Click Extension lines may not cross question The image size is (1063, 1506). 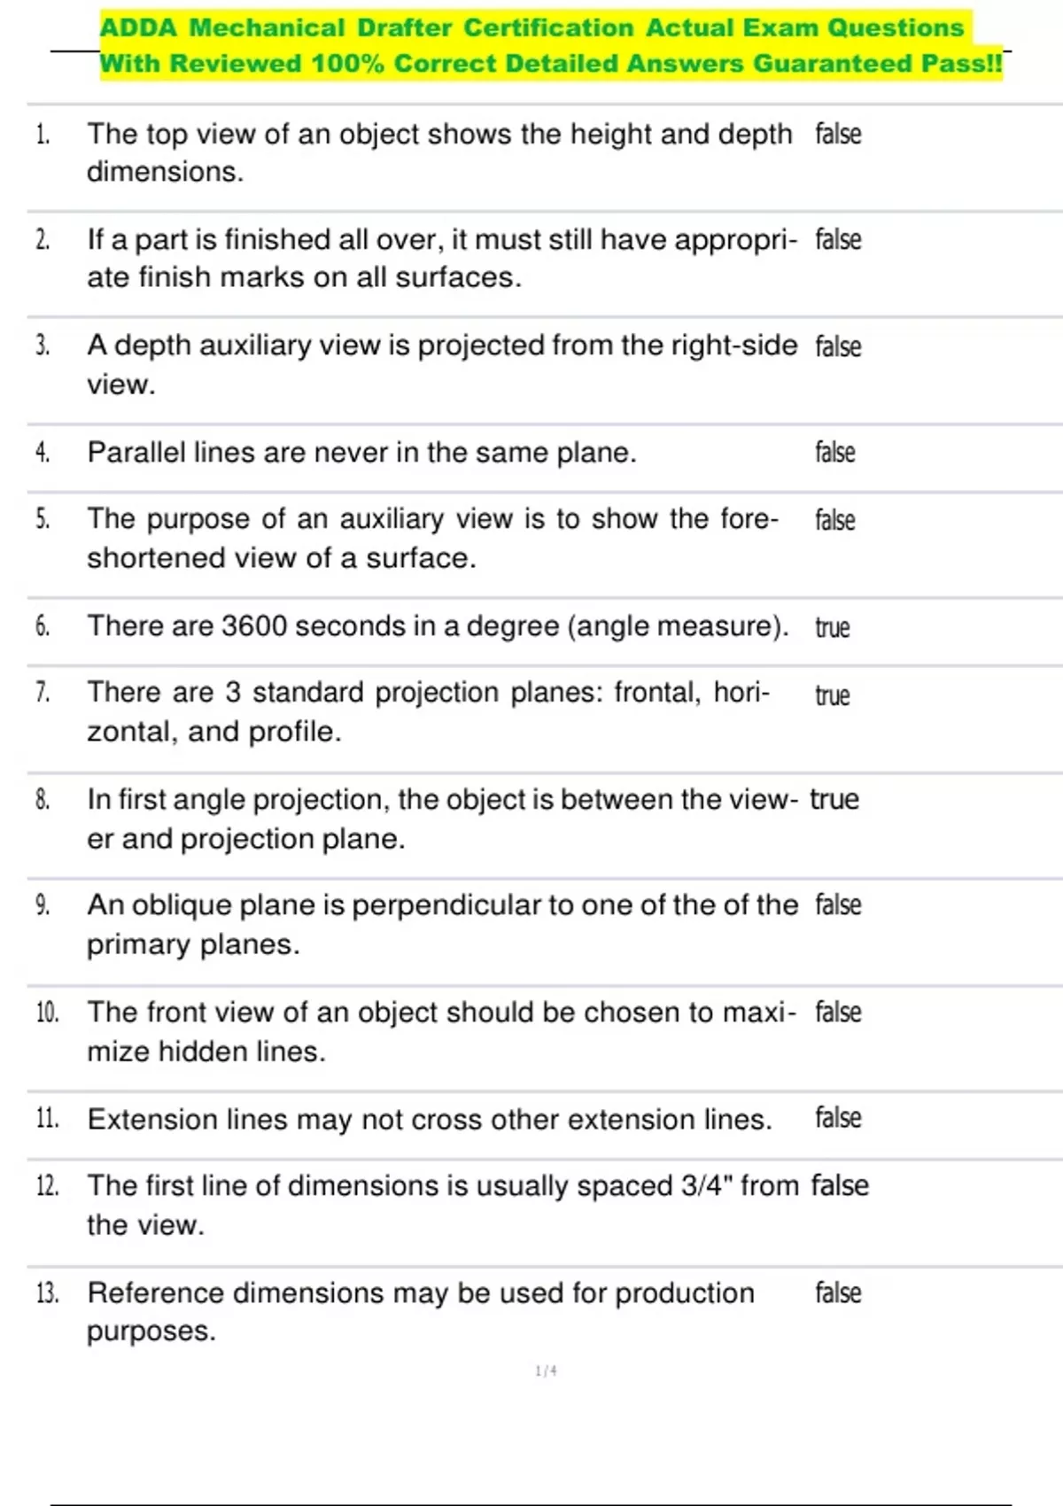coord(430,1120)
